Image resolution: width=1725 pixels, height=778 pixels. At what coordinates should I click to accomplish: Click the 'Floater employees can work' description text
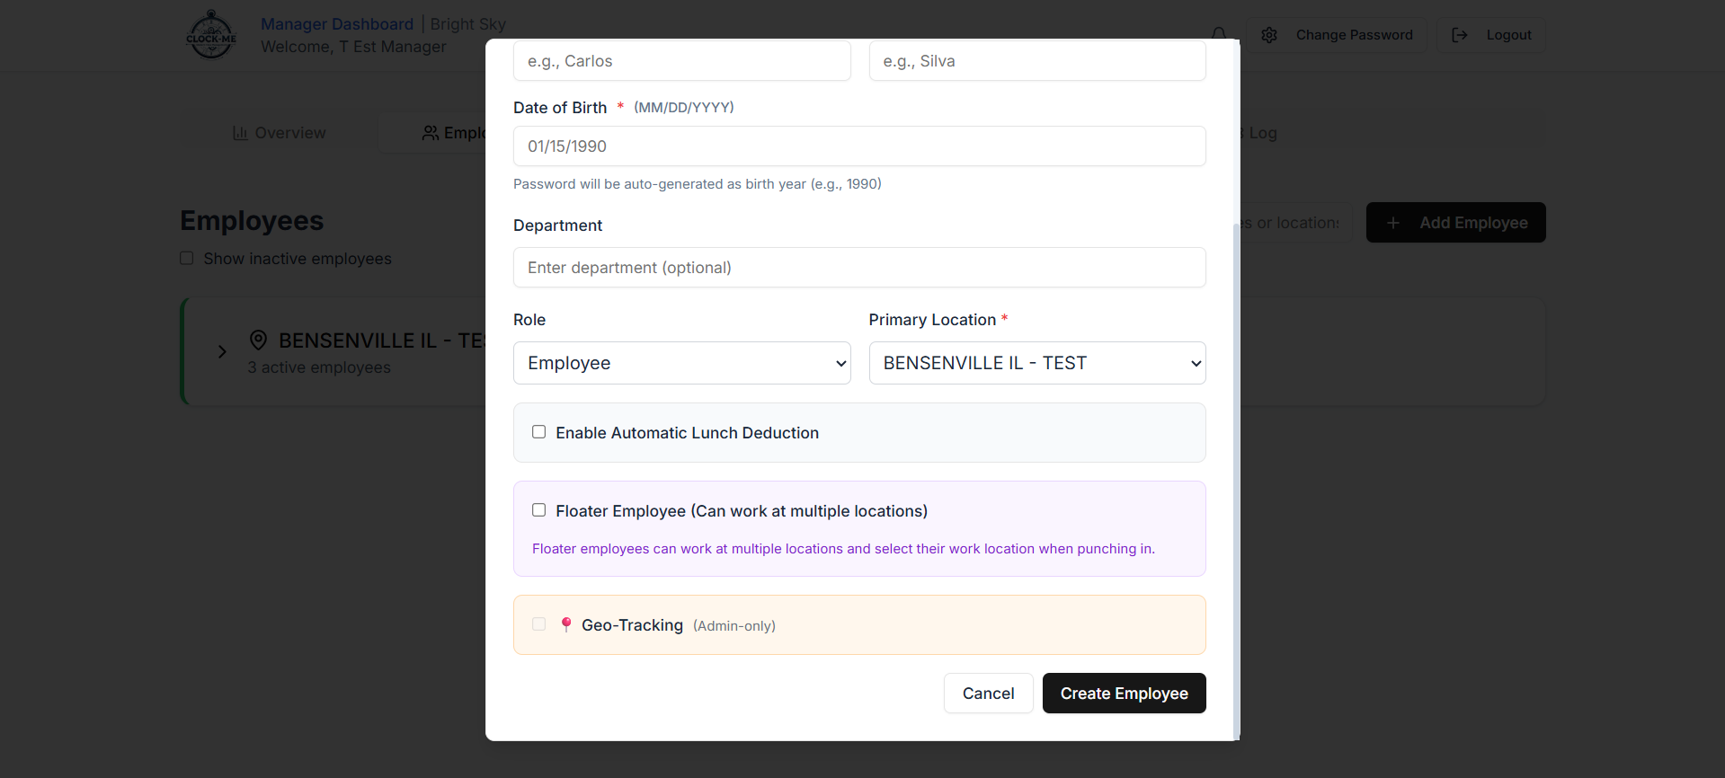pos(843,549)
